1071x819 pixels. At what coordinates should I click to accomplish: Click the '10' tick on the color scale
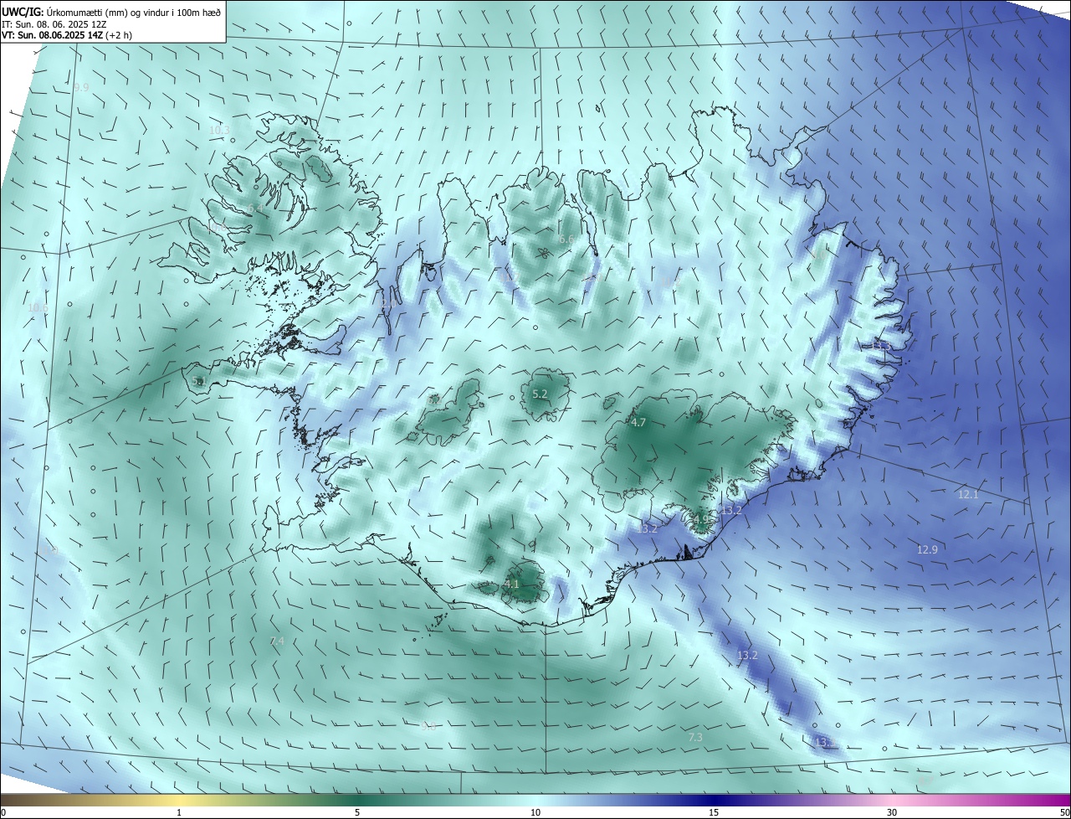click(535, 812)
